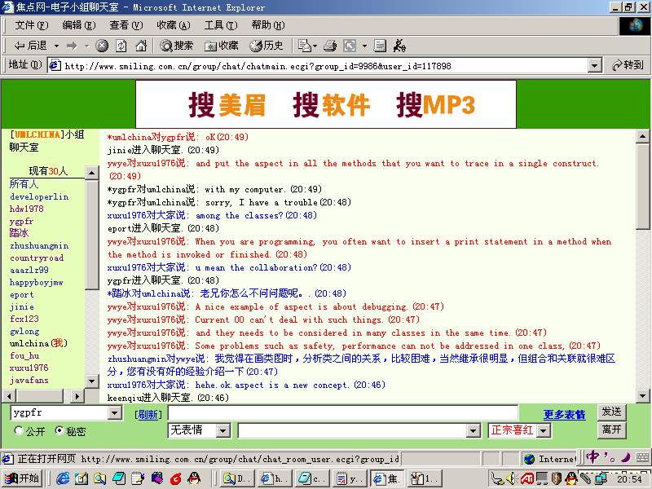Screen dimensions: 652x489
Task: Select user happyboyjmw in the list
Action: (x=36, y=282)
